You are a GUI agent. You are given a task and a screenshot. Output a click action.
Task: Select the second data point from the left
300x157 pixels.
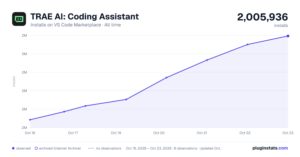[64, 112]
